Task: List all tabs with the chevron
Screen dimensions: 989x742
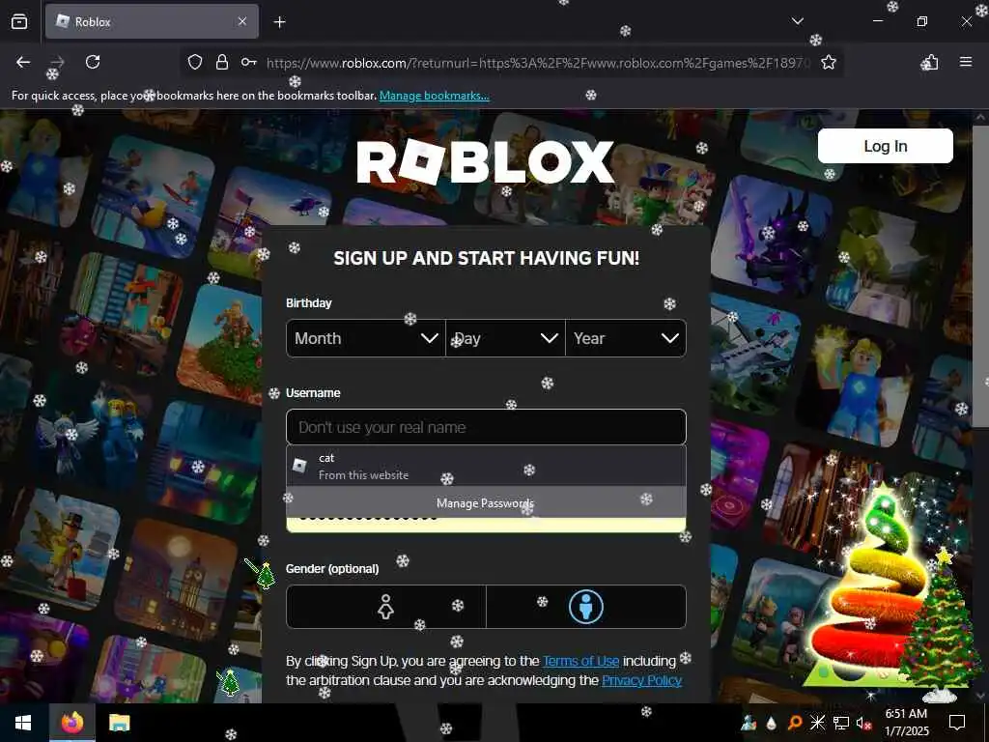Action: click(x=797, y=21)
